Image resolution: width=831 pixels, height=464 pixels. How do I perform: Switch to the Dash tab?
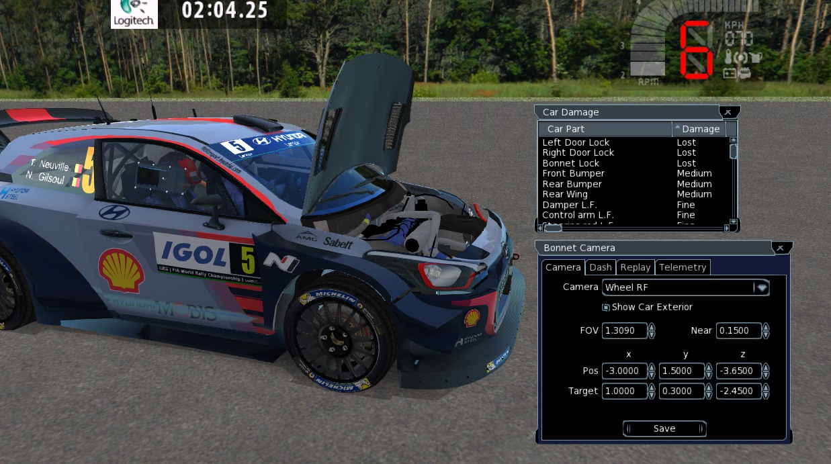point(600,267)
